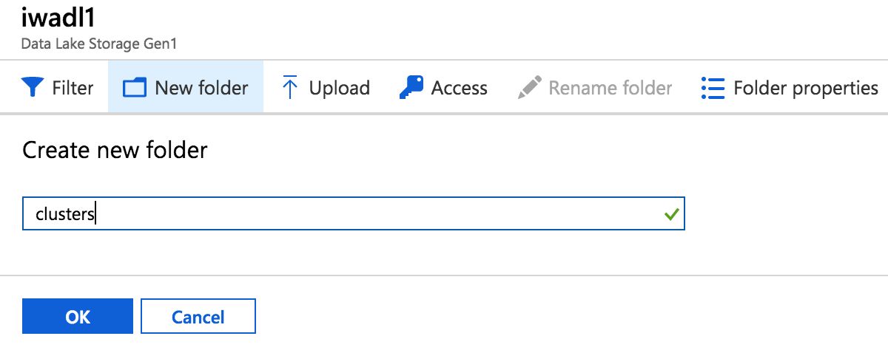
Task: Cancel the new folder creation
Action: [198, 316]
